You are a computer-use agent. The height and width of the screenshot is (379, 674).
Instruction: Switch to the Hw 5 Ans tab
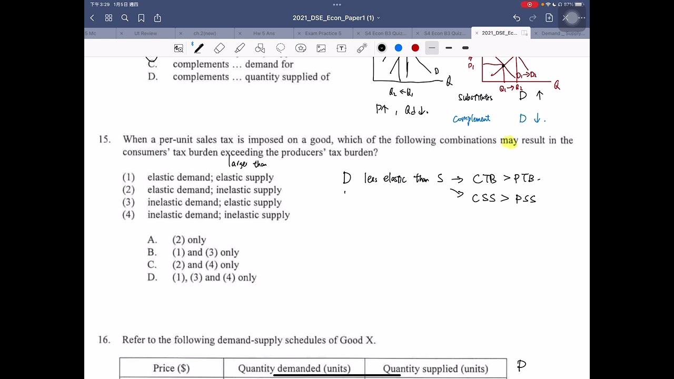point(264,33)
